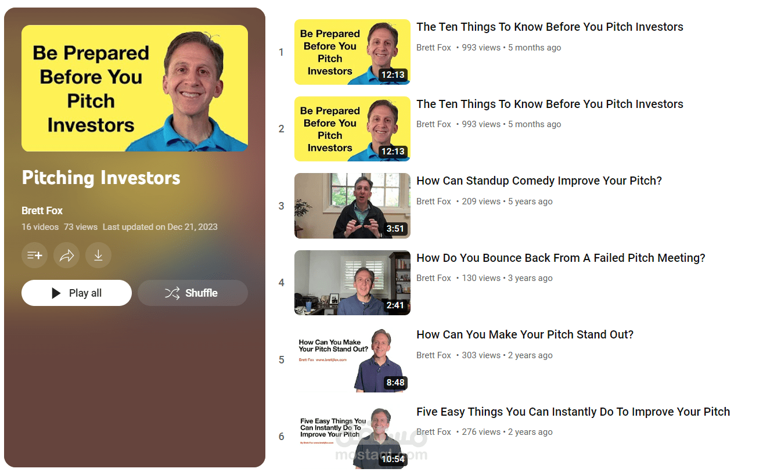Image resolution: width=763 pixels, height=472 pixels.
Task: Open the 3:51 standup comedy video thumbnail
Action: (x=352, y=206)
